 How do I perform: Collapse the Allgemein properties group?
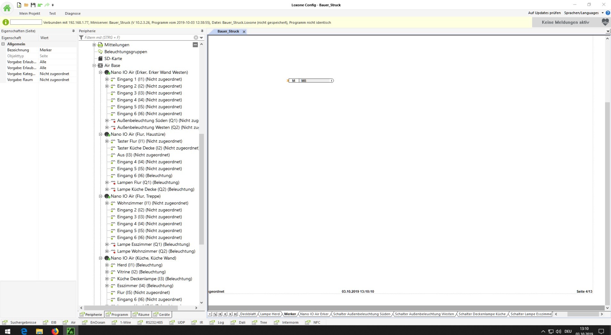[x=3, y=44]
